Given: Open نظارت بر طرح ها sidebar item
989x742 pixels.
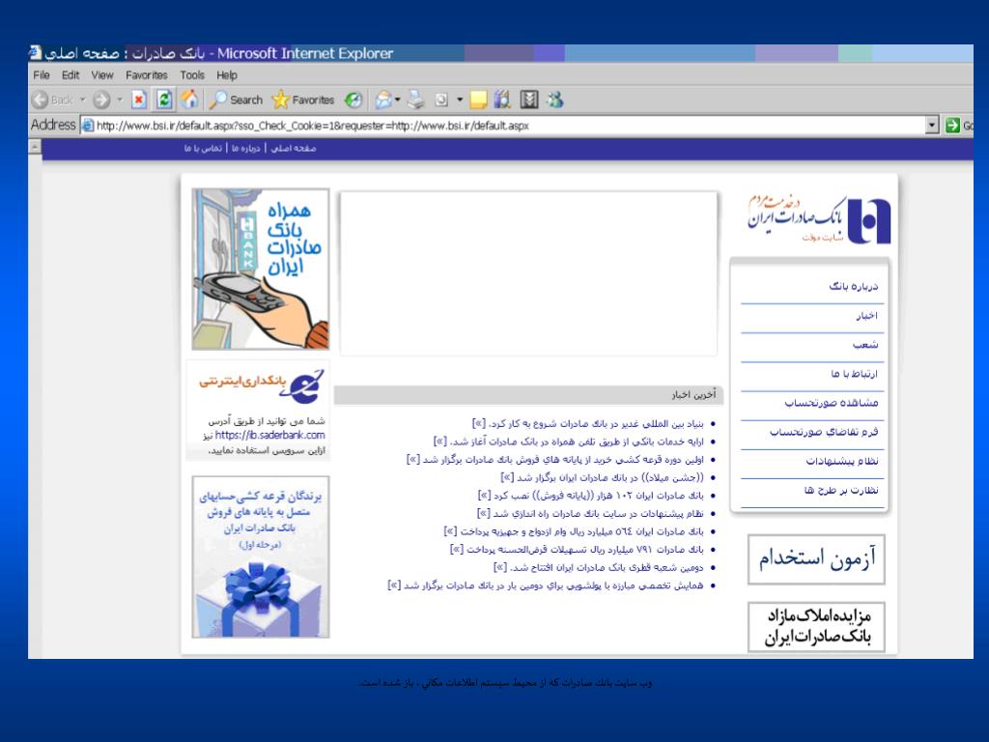Looking at the screenshot, I should coord(841,490).
